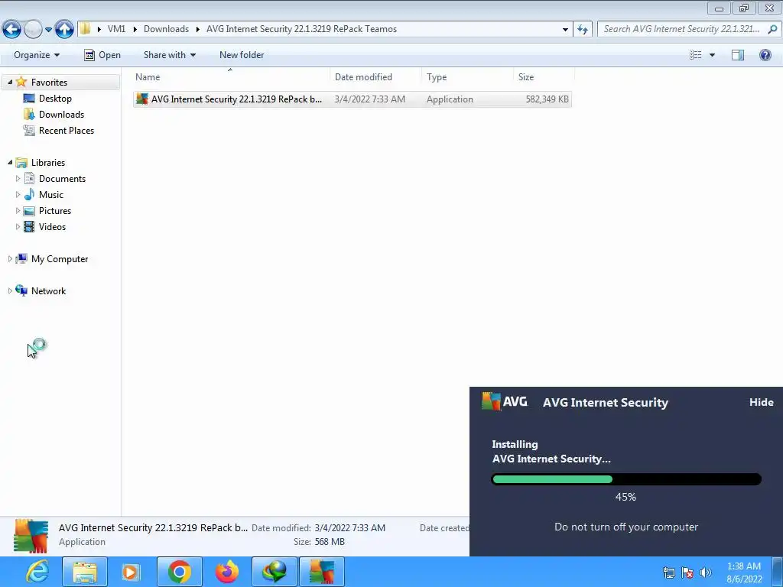This screenshot has width=783, height=587.
Task: Click the large AVG icon in details pane
Action: point(31,536)
